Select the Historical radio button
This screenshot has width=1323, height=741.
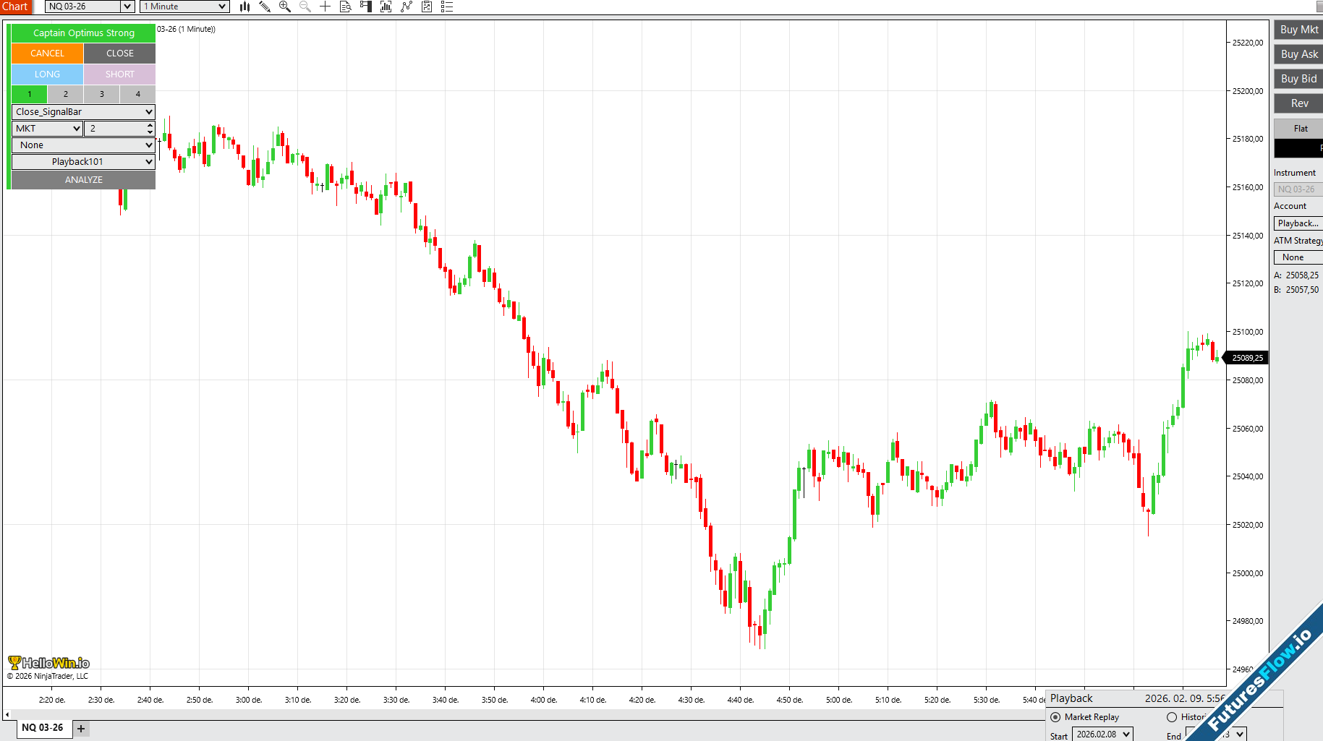(x=1172, y=717)
